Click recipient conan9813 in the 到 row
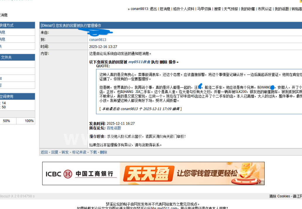Viewport: 302px width, 209px height. pos(98,40)
